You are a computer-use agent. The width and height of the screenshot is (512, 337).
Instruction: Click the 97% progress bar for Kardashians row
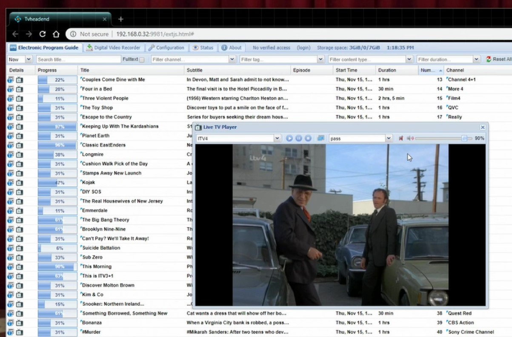pyautogui.click(x=57, y=126)
